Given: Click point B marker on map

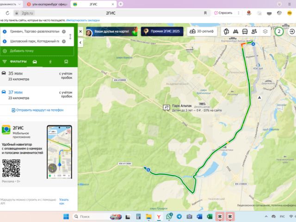Looking at the screenshot, I should tap(148, 170).
